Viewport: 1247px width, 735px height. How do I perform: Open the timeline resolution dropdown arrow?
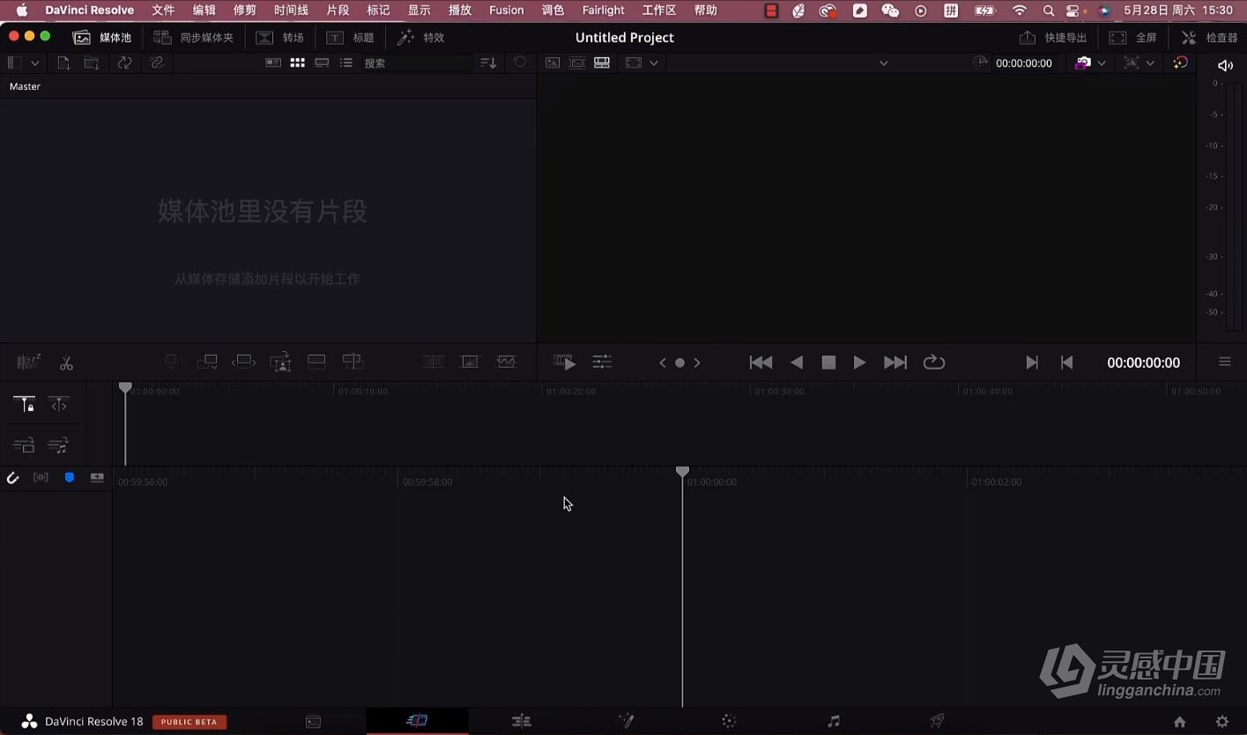pos(1150,62)
